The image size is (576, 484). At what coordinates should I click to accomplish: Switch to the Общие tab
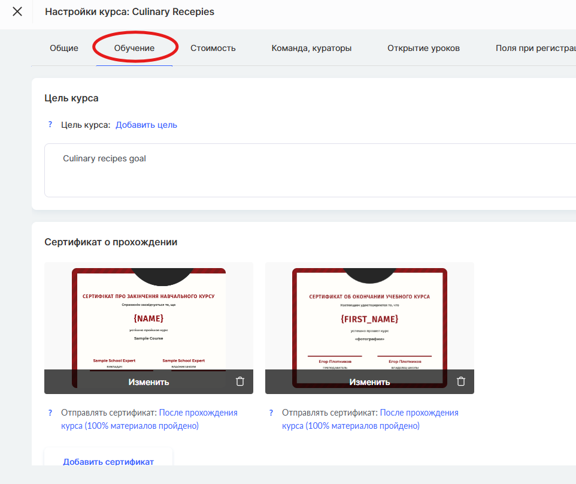tap(64, 48)
